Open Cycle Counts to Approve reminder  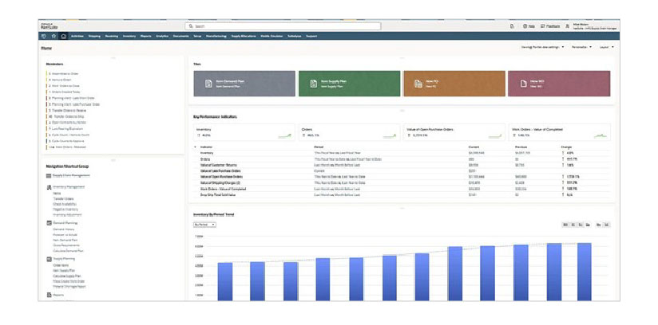(x=66, y=141)
